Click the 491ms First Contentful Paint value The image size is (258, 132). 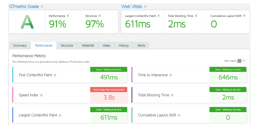(x=109, y=77)
